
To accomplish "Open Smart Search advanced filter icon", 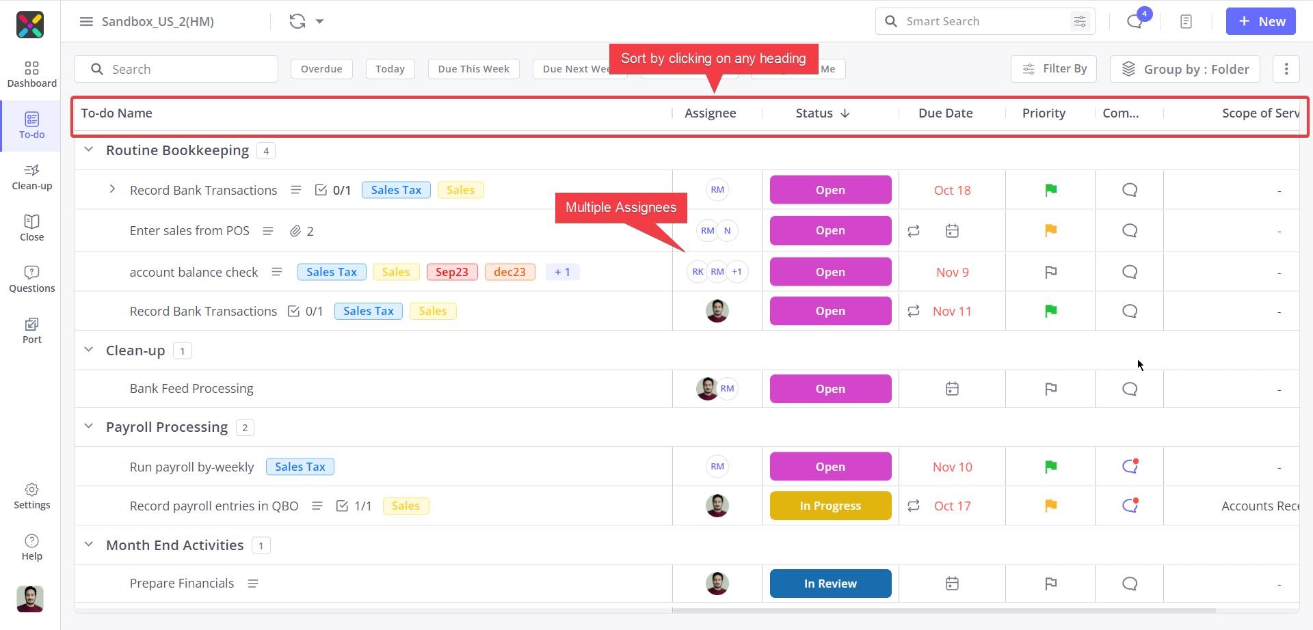I will click(x=1079, y=21).
